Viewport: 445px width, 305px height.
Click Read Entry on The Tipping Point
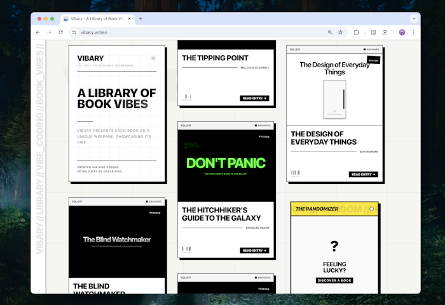tap(254, 98)
